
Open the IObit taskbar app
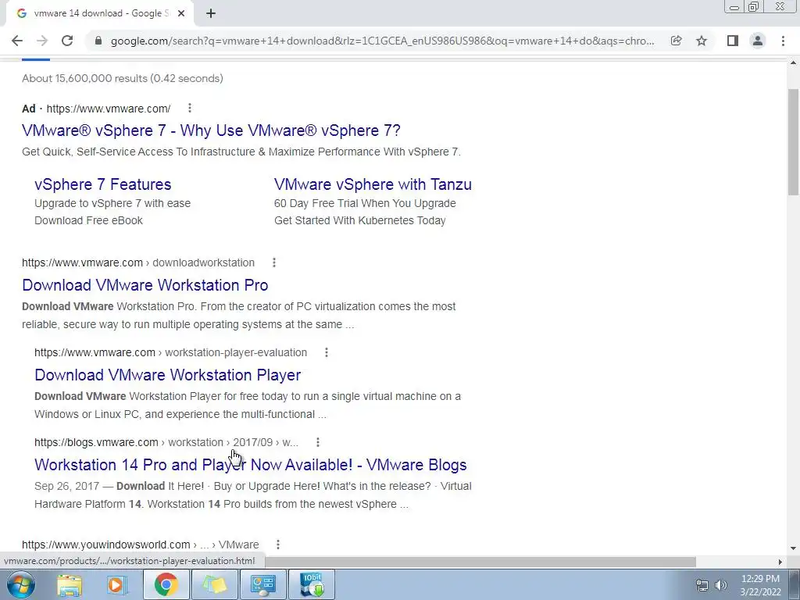tap(312, 584)
